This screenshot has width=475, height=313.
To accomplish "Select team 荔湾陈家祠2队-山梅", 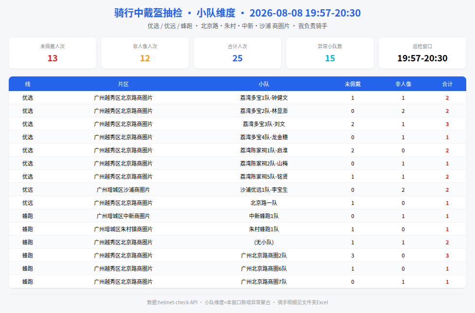I will [x=264, y=164].
